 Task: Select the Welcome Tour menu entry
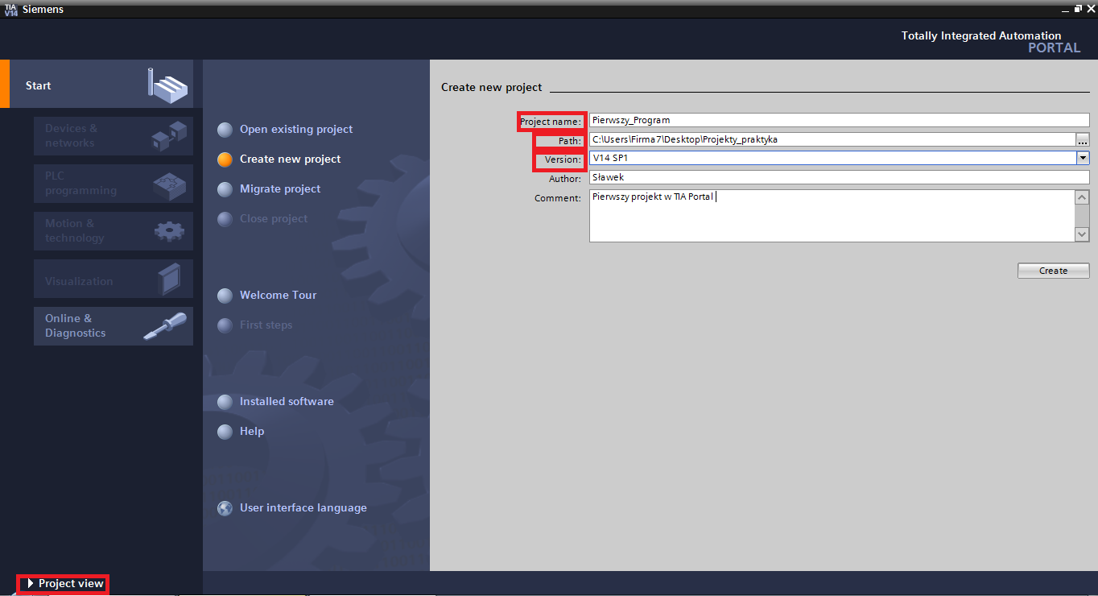coord(278,296)
